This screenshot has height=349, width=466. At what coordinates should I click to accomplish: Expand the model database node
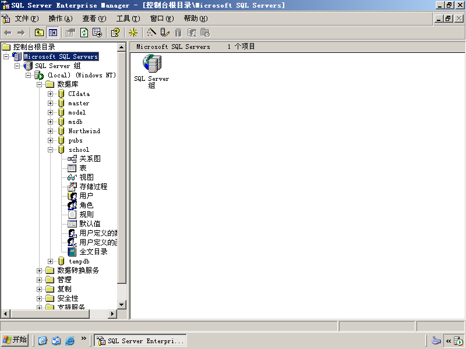50,112
